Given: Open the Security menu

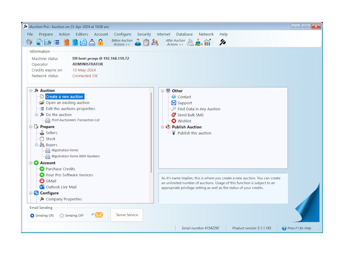Looking at the screenshot, I should tap(144, 34).
